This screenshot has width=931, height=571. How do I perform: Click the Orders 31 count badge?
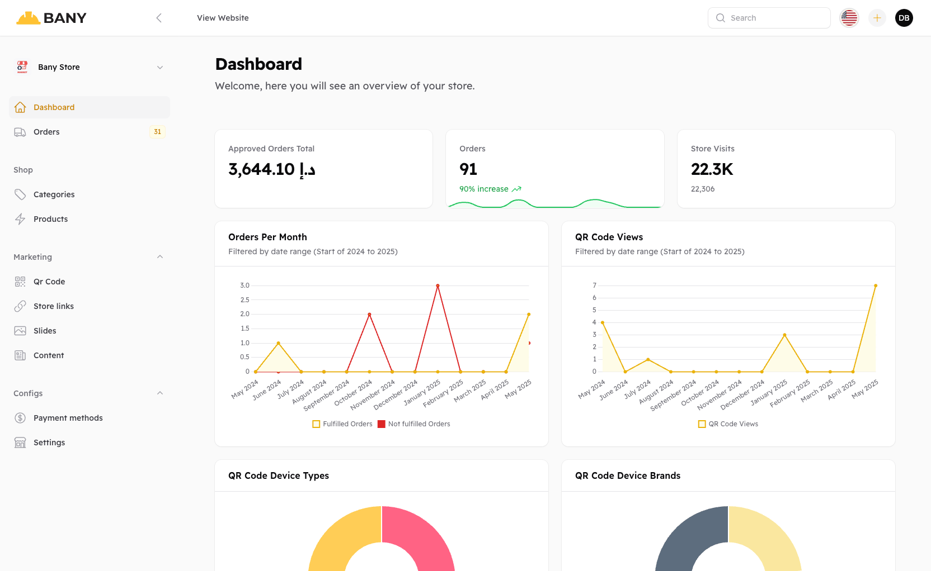(x=157, y=132)
